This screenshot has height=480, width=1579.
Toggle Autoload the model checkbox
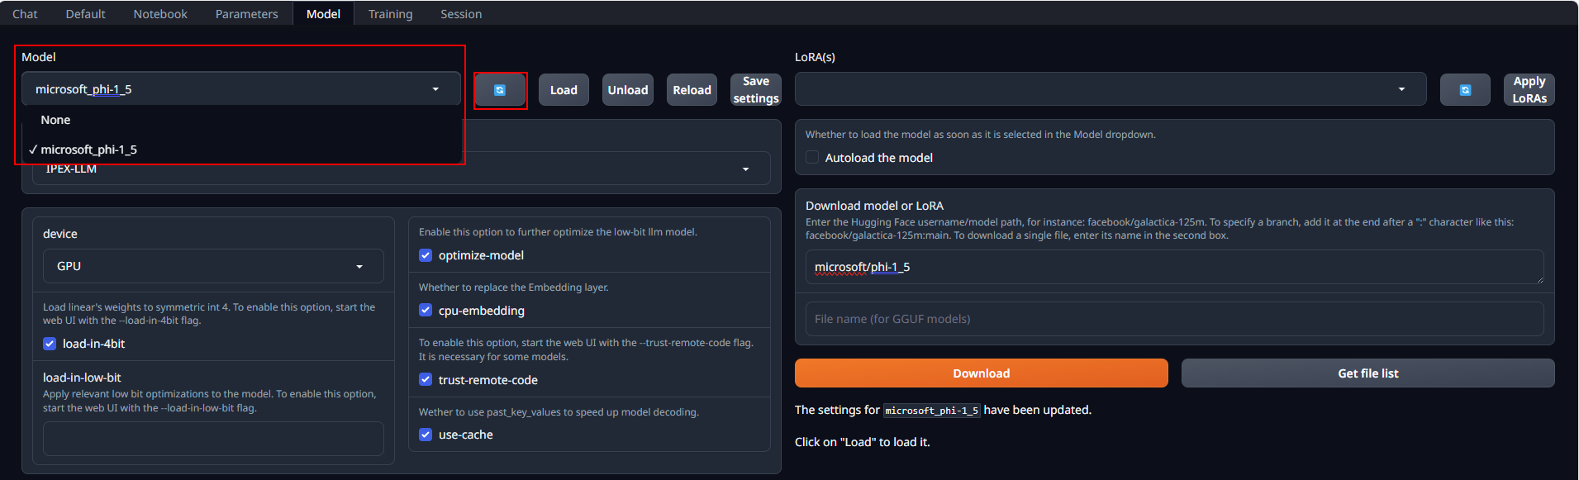pos(812,158)
